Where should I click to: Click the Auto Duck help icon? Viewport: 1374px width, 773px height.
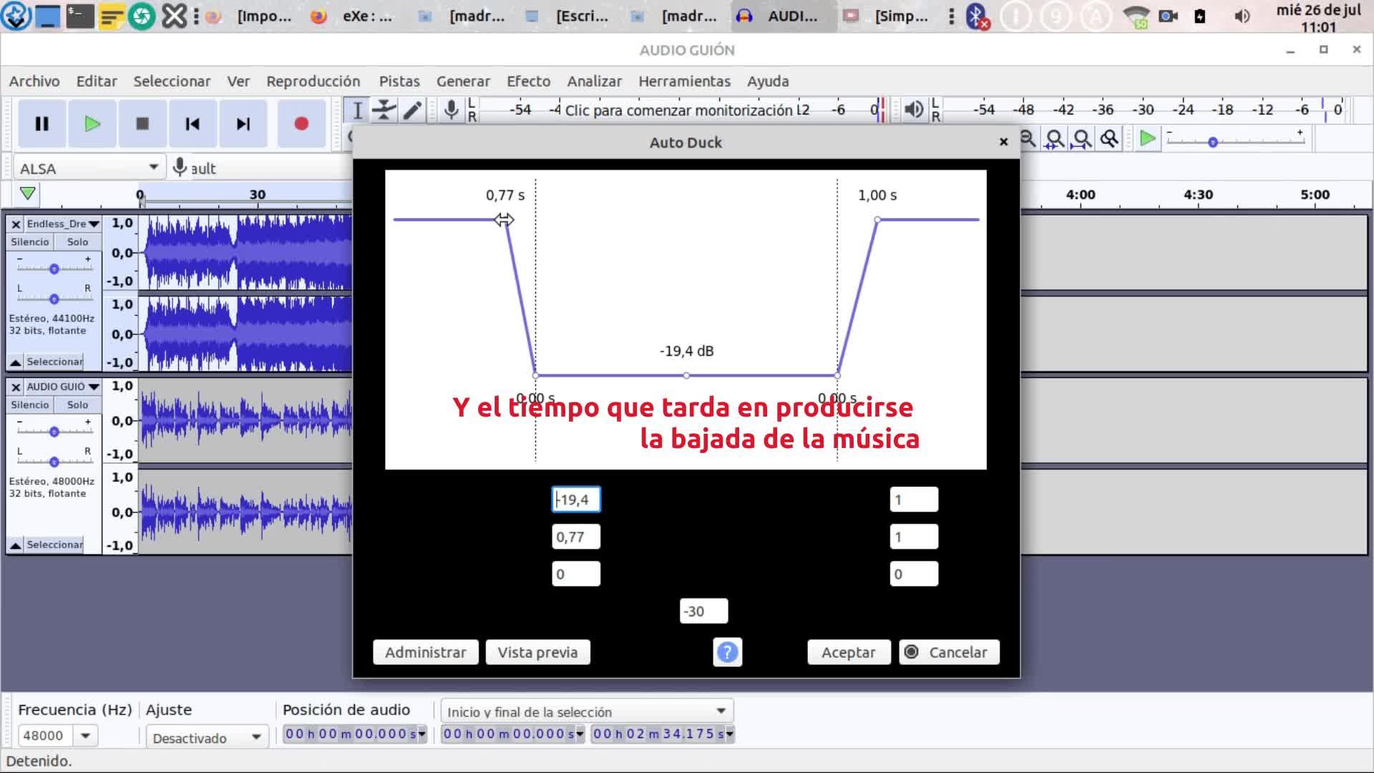tap(727, 652)
